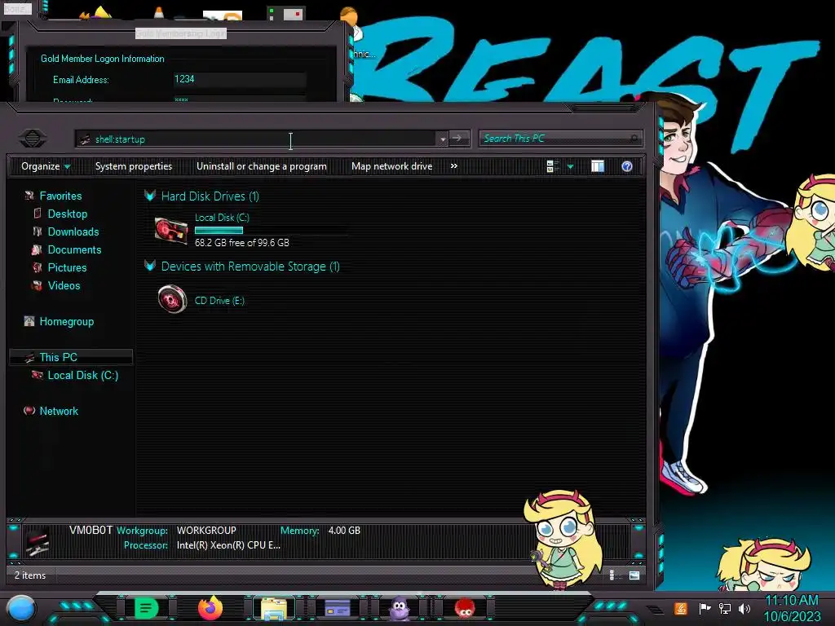Select Homegroup in the navigation pane
Screen dimensions: 835x626
(x=67, y=321)
